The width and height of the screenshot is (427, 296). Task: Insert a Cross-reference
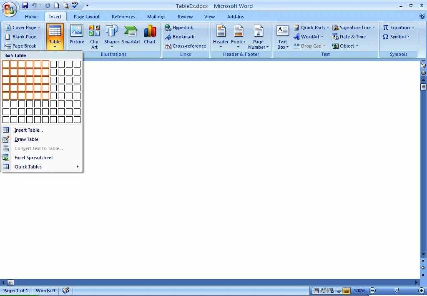(x=186, y=46)
